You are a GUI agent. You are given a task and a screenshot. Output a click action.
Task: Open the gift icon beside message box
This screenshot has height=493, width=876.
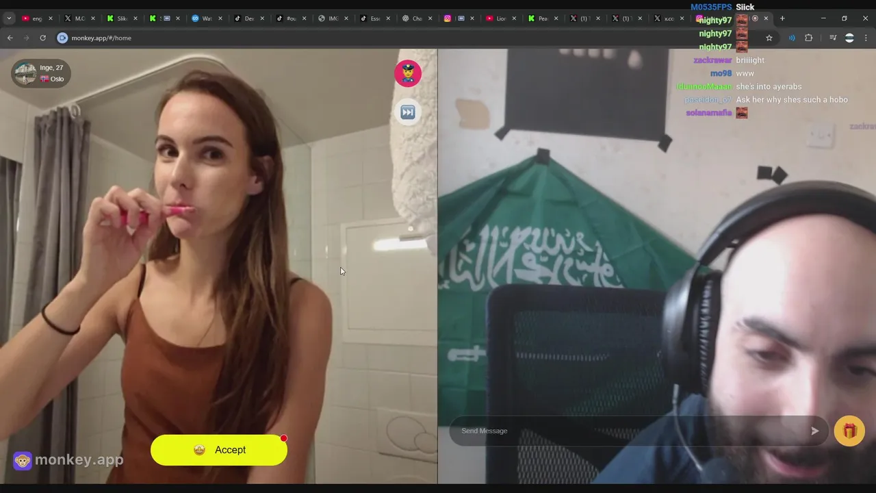pyautogui.click(x=849, y=431)
